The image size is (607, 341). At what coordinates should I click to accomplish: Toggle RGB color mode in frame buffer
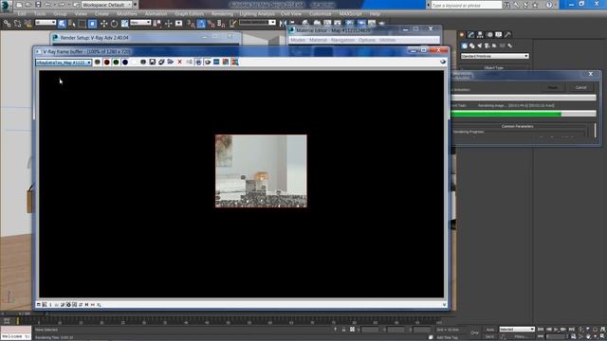click(98, 63)
